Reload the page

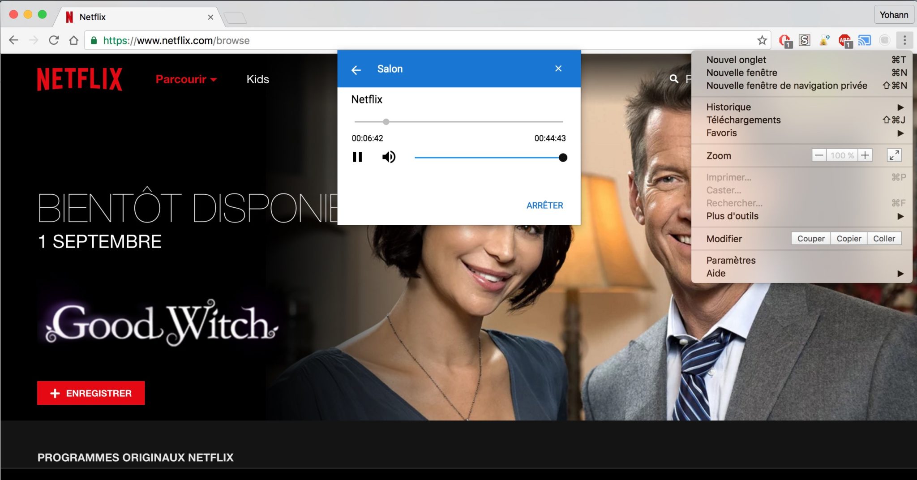coord(54,40)
